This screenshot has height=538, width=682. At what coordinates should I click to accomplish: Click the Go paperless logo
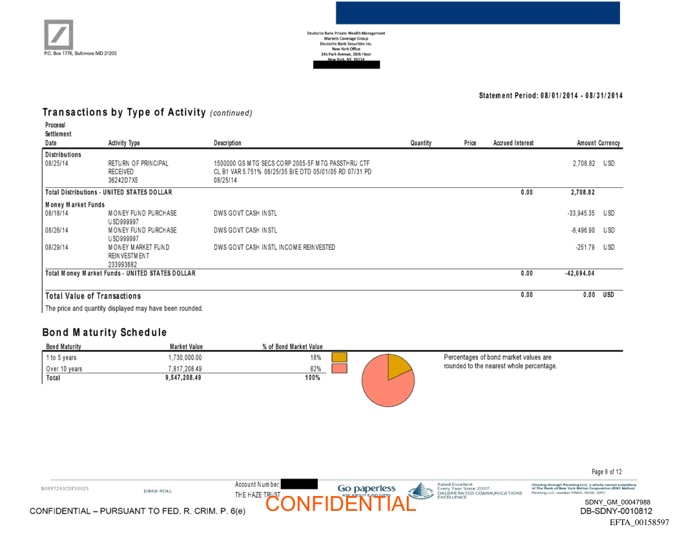[366, 490]
